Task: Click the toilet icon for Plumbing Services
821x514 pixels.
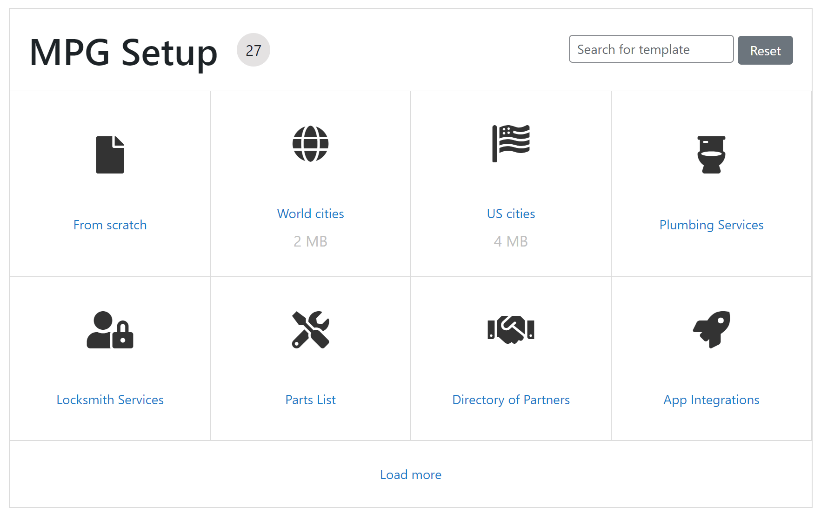Action: pyautogui.click(x=711, y=155)
